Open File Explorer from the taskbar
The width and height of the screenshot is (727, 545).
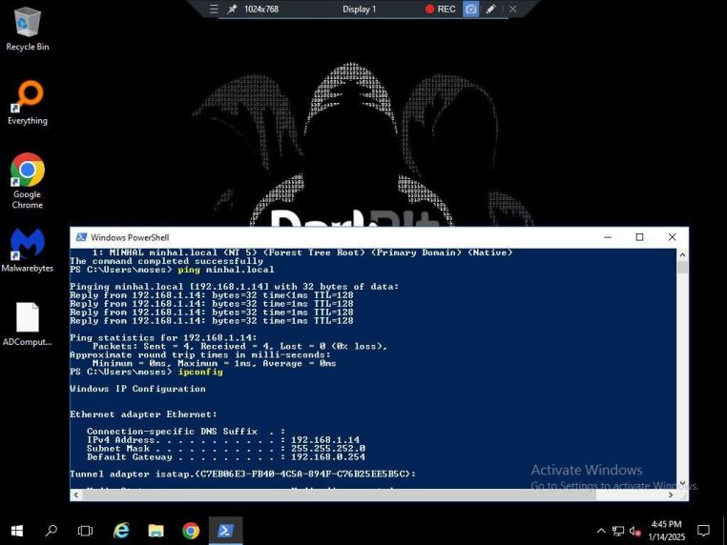156,531
